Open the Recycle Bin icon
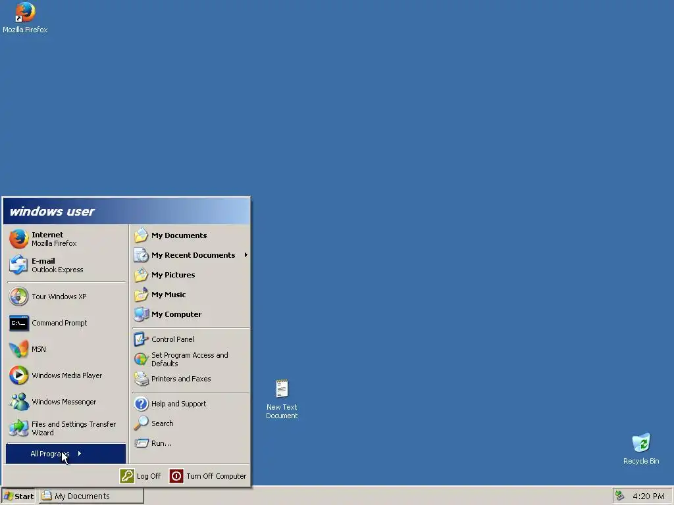The width and height of the screenshot is (674, 505). click(x=641, y=443)
